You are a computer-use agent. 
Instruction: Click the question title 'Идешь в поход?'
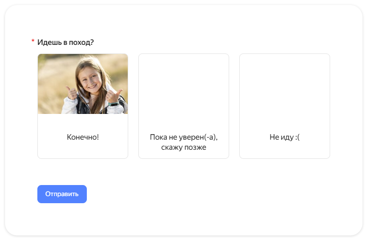[66, 42]
